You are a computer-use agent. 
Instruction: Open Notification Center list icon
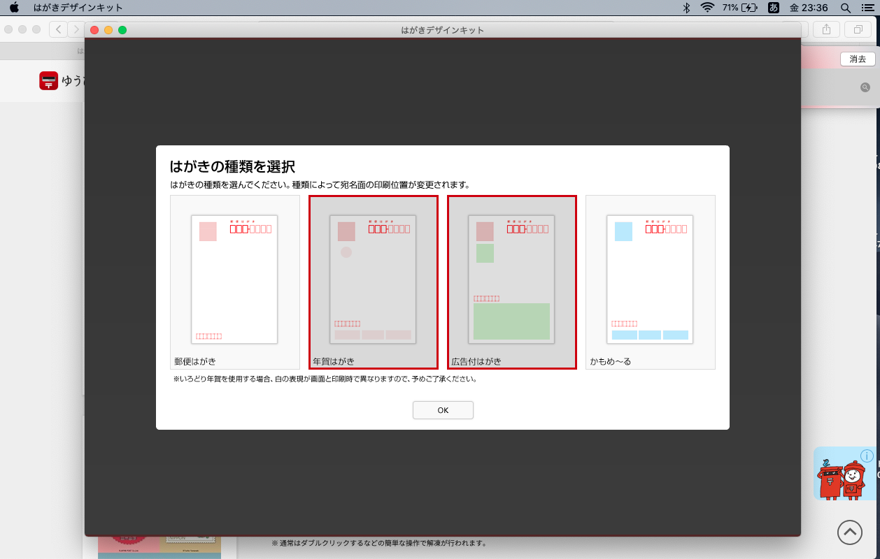point(867,8)
